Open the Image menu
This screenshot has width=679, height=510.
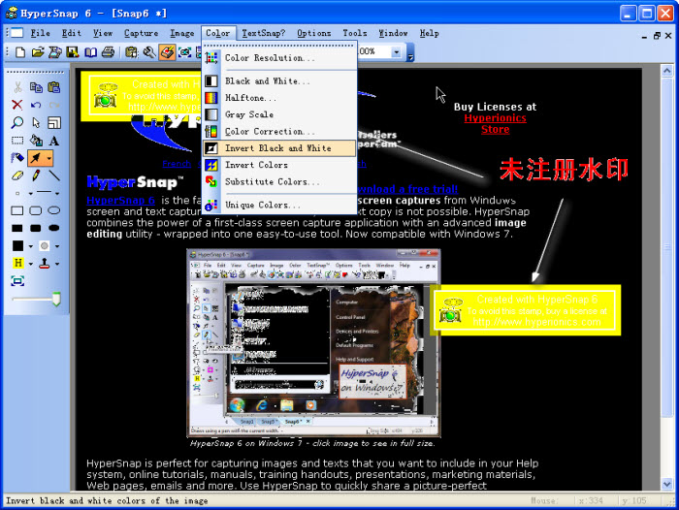(x=182, y=33)
